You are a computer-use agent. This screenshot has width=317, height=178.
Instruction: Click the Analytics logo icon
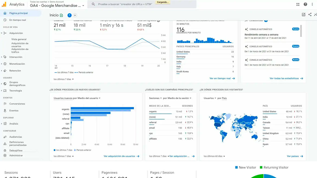tap(4, 4)
